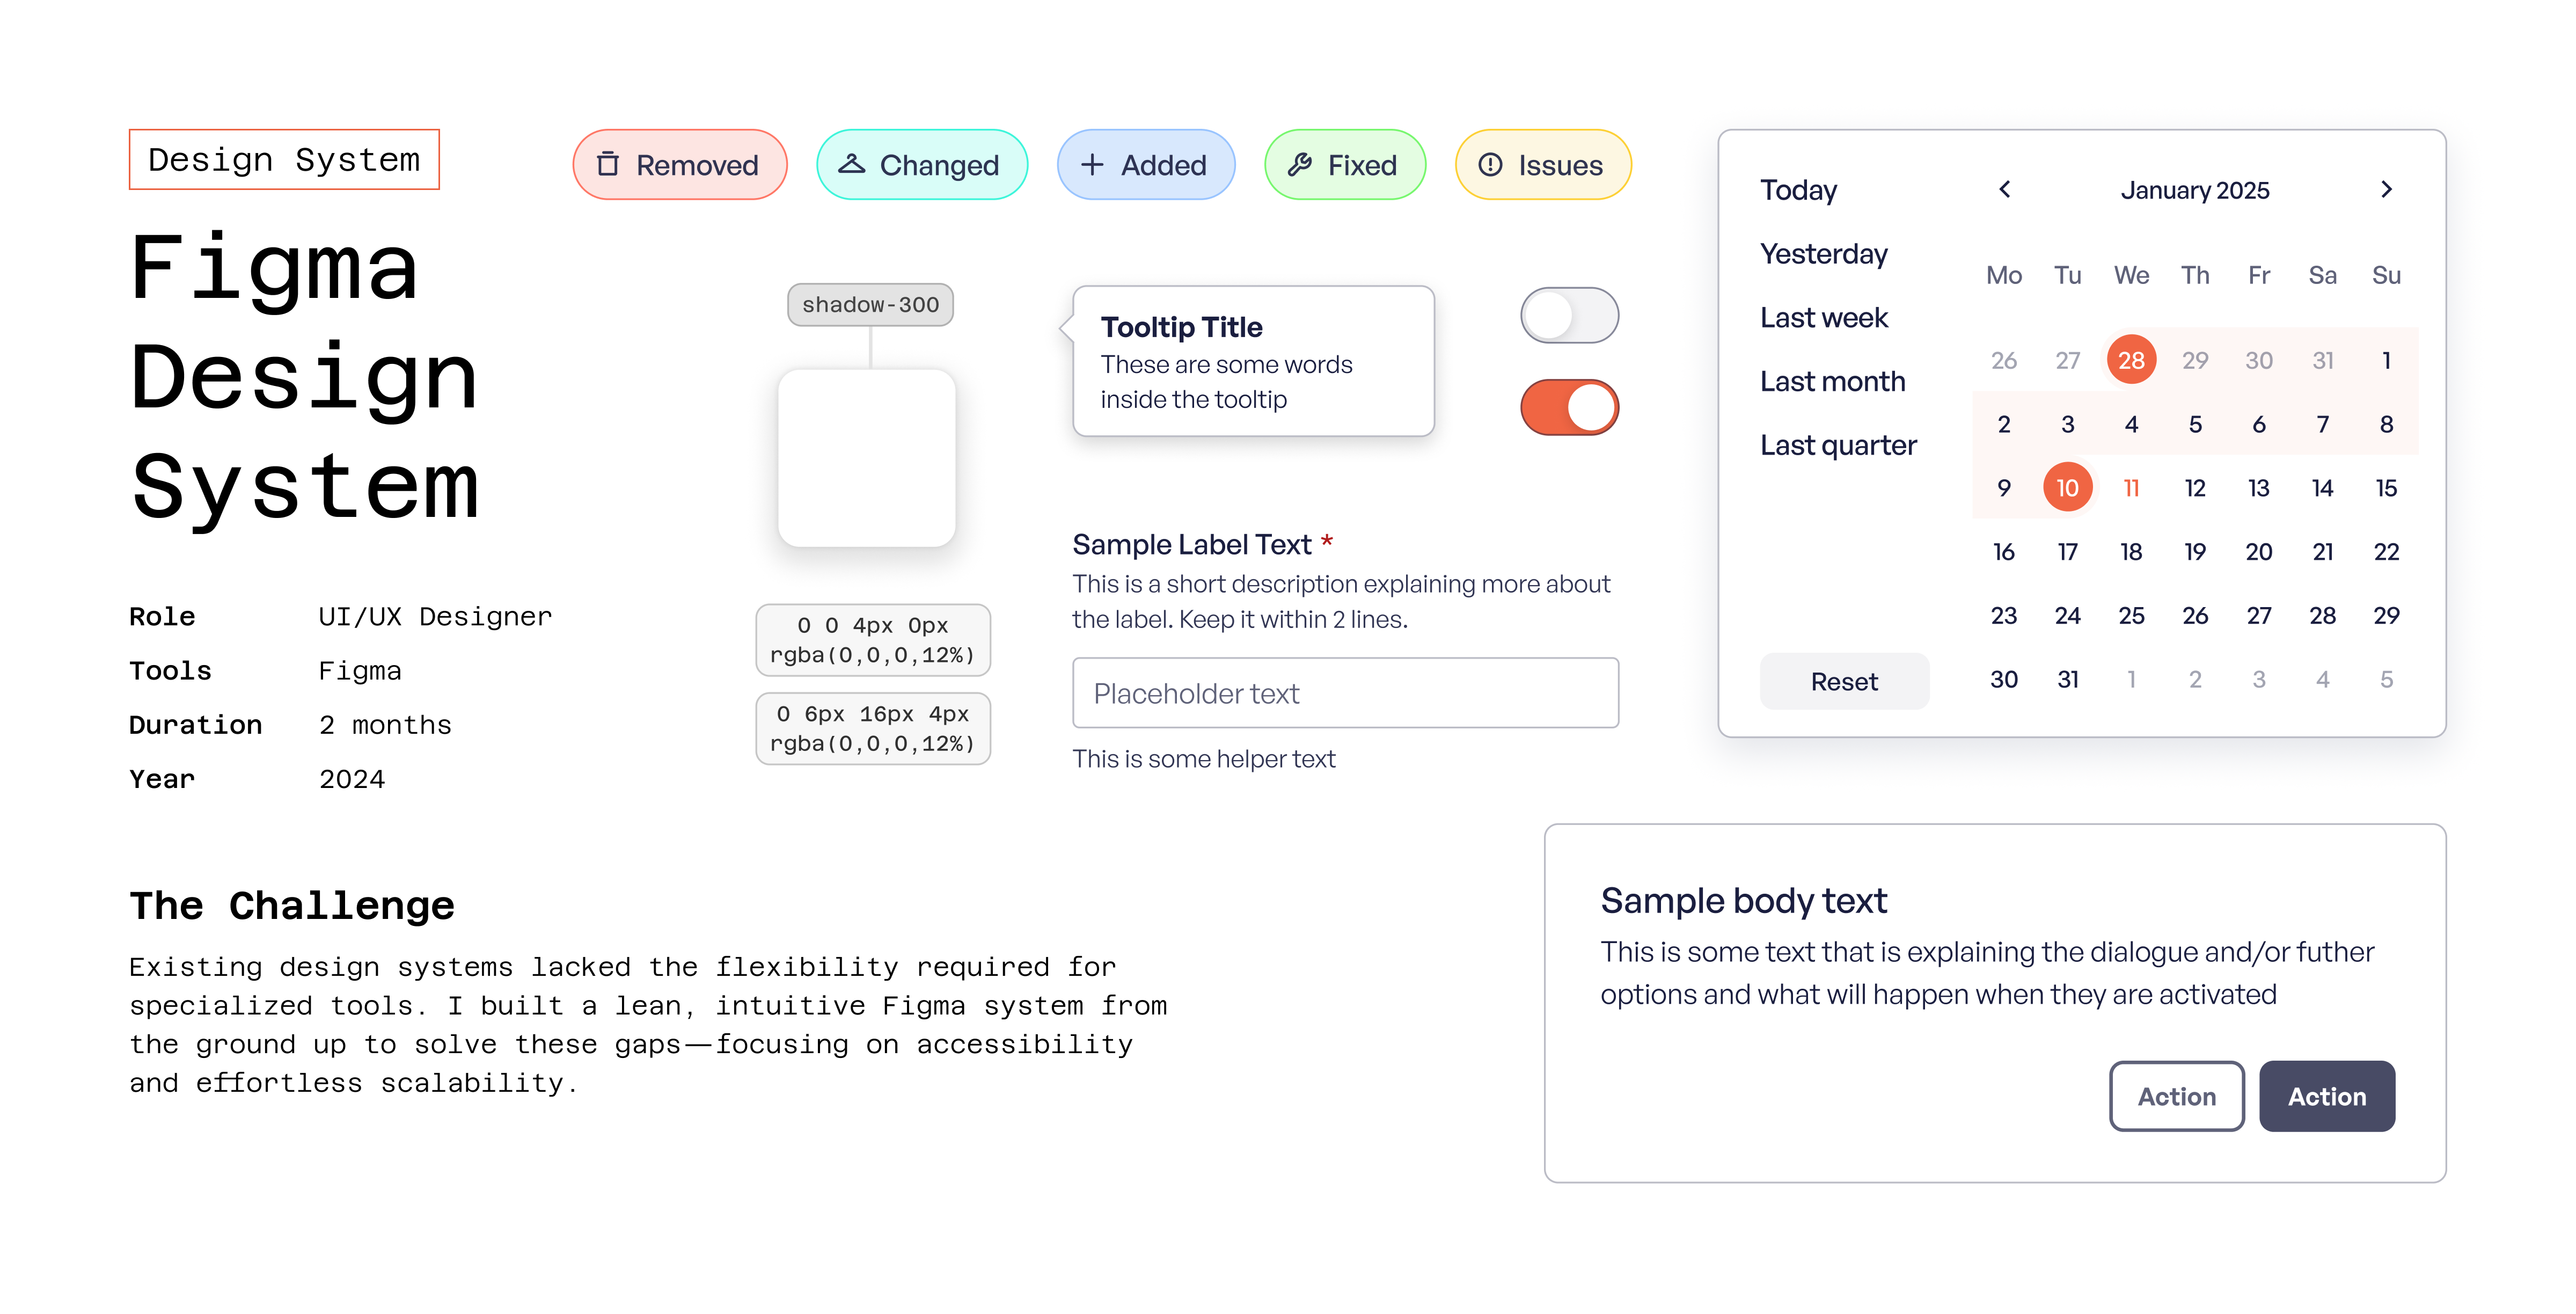
Task: Click the January 2025 month header
Action: point(2194,190)
